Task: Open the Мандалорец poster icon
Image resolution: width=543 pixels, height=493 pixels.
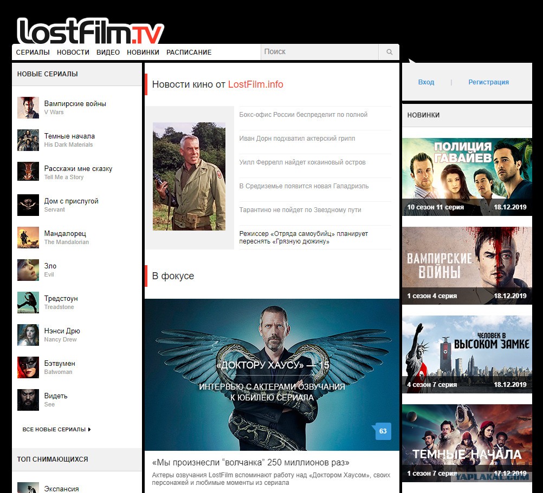Action: (28, 238)
